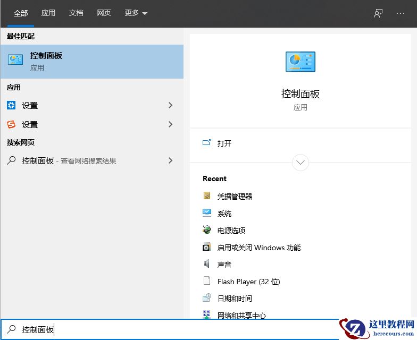Open Flash Player (32 位) entry
This screenshot has width=417, height=340.
[x=249, y=282]
